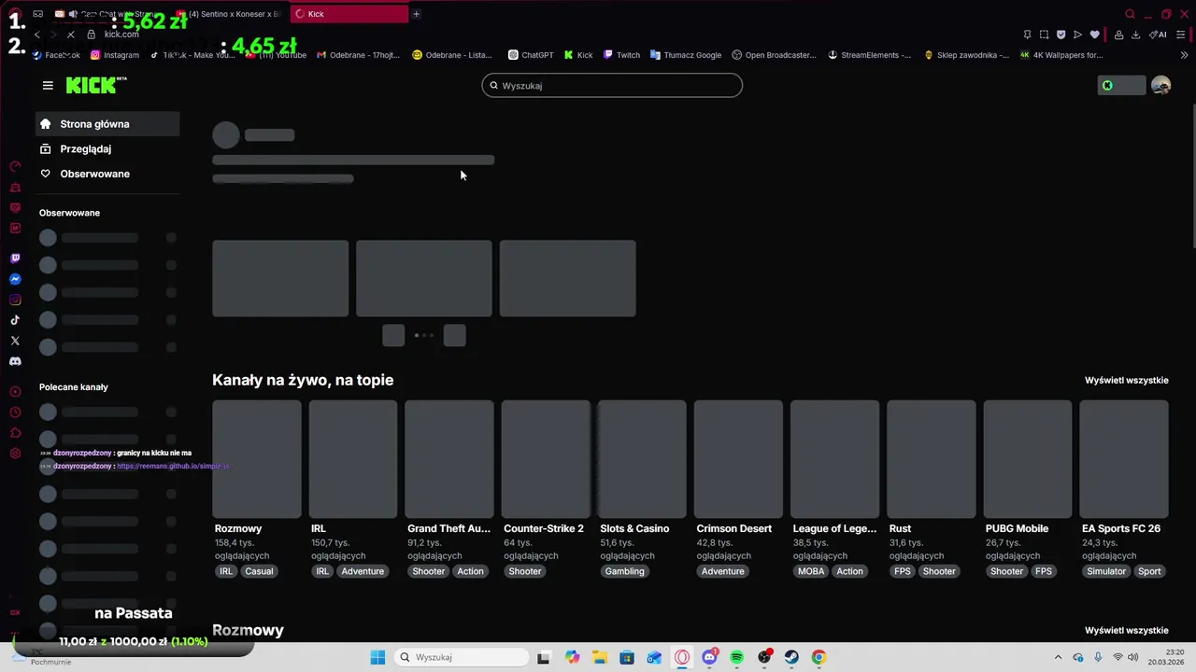Open the browser downloads icon
1196x672 pixels.
tap(1135, 35)
